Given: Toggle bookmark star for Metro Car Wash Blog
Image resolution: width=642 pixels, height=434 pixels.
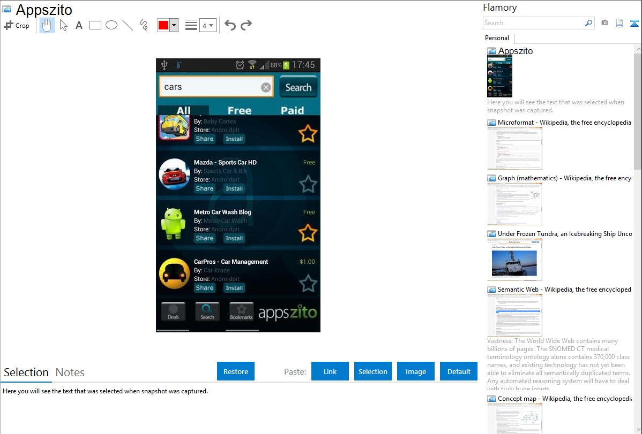Looking at the screenshot, I should pos(308,233).
